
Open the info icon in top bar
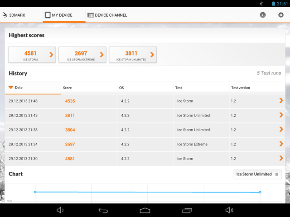[x=263, y=15]
